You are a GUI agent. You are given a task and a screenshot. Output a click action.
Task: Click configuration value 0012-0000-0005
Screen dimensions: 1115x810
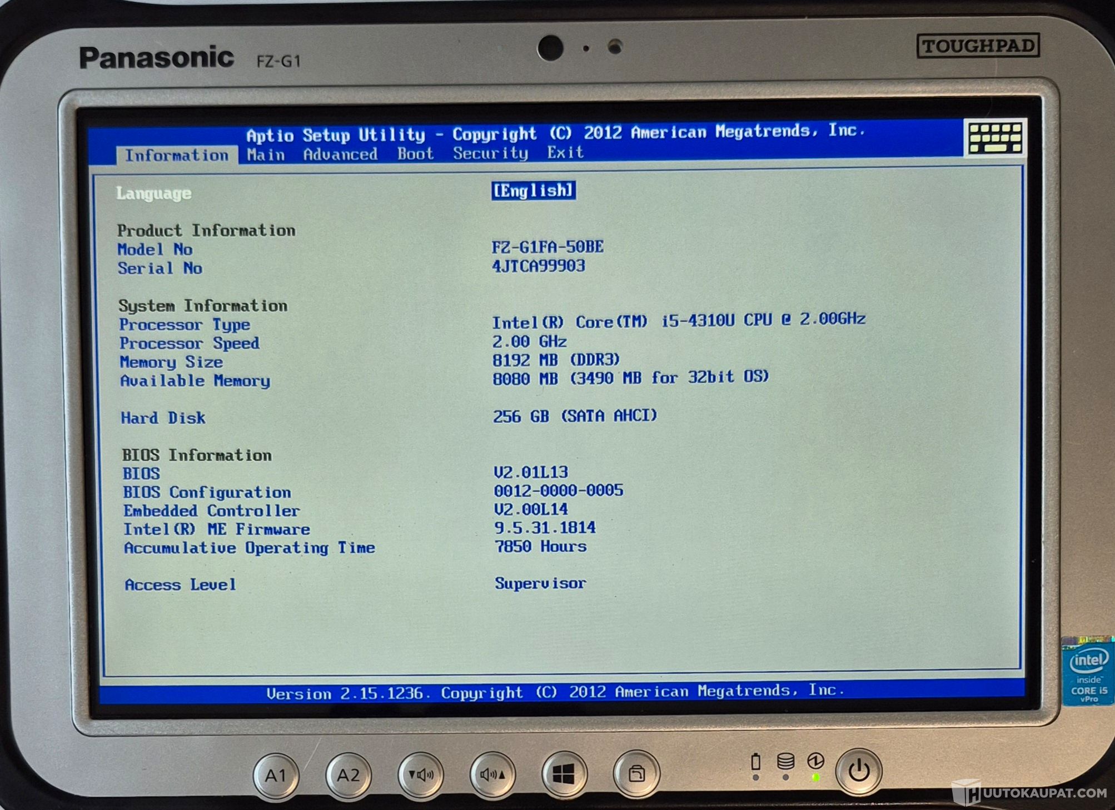(558, 491)
